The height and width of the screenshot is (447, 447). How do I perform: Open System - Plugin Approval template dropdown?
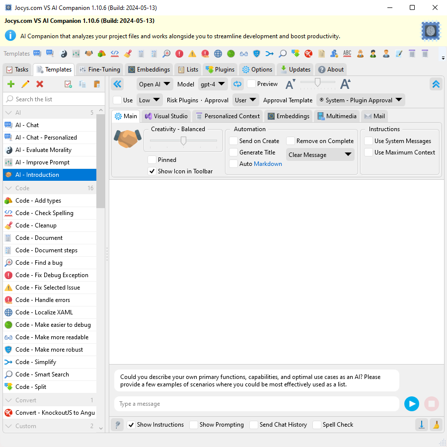point(361,100)
